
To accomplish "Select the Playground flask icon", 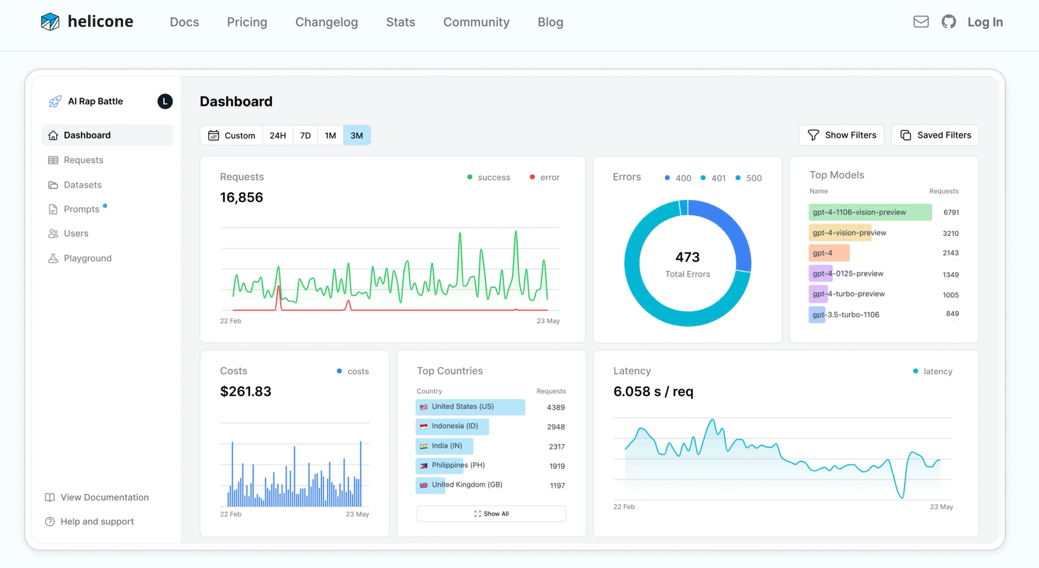I will [x=53, y=258].
